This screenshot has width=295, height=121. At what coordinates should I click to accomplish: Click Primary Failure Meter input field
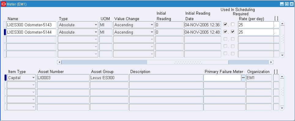[222, 78]
